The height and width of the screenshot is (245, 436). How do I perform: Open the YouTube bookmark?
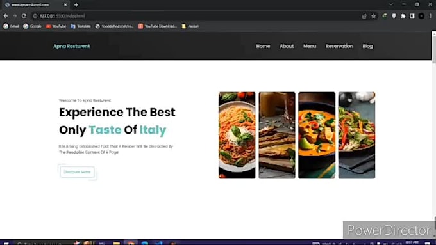(56, 26)
